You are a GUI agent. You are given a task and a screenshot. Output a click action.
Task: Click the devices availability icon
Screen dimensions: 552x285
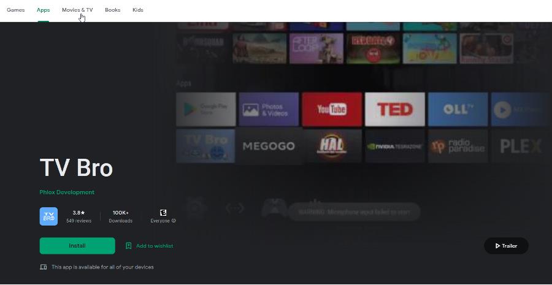click(x=44, y=267)
